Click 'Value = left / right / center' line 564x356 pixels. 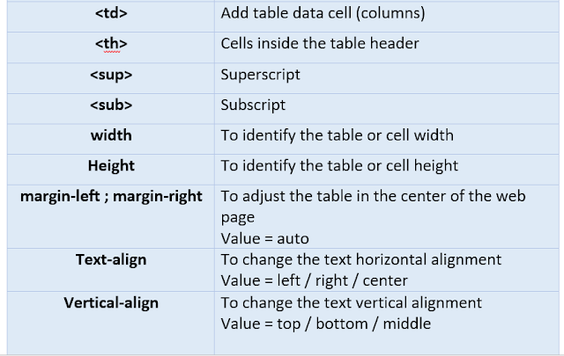[x=314, y=280]
